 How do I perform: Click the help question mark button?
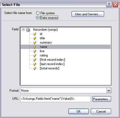(x=109, y=4)
